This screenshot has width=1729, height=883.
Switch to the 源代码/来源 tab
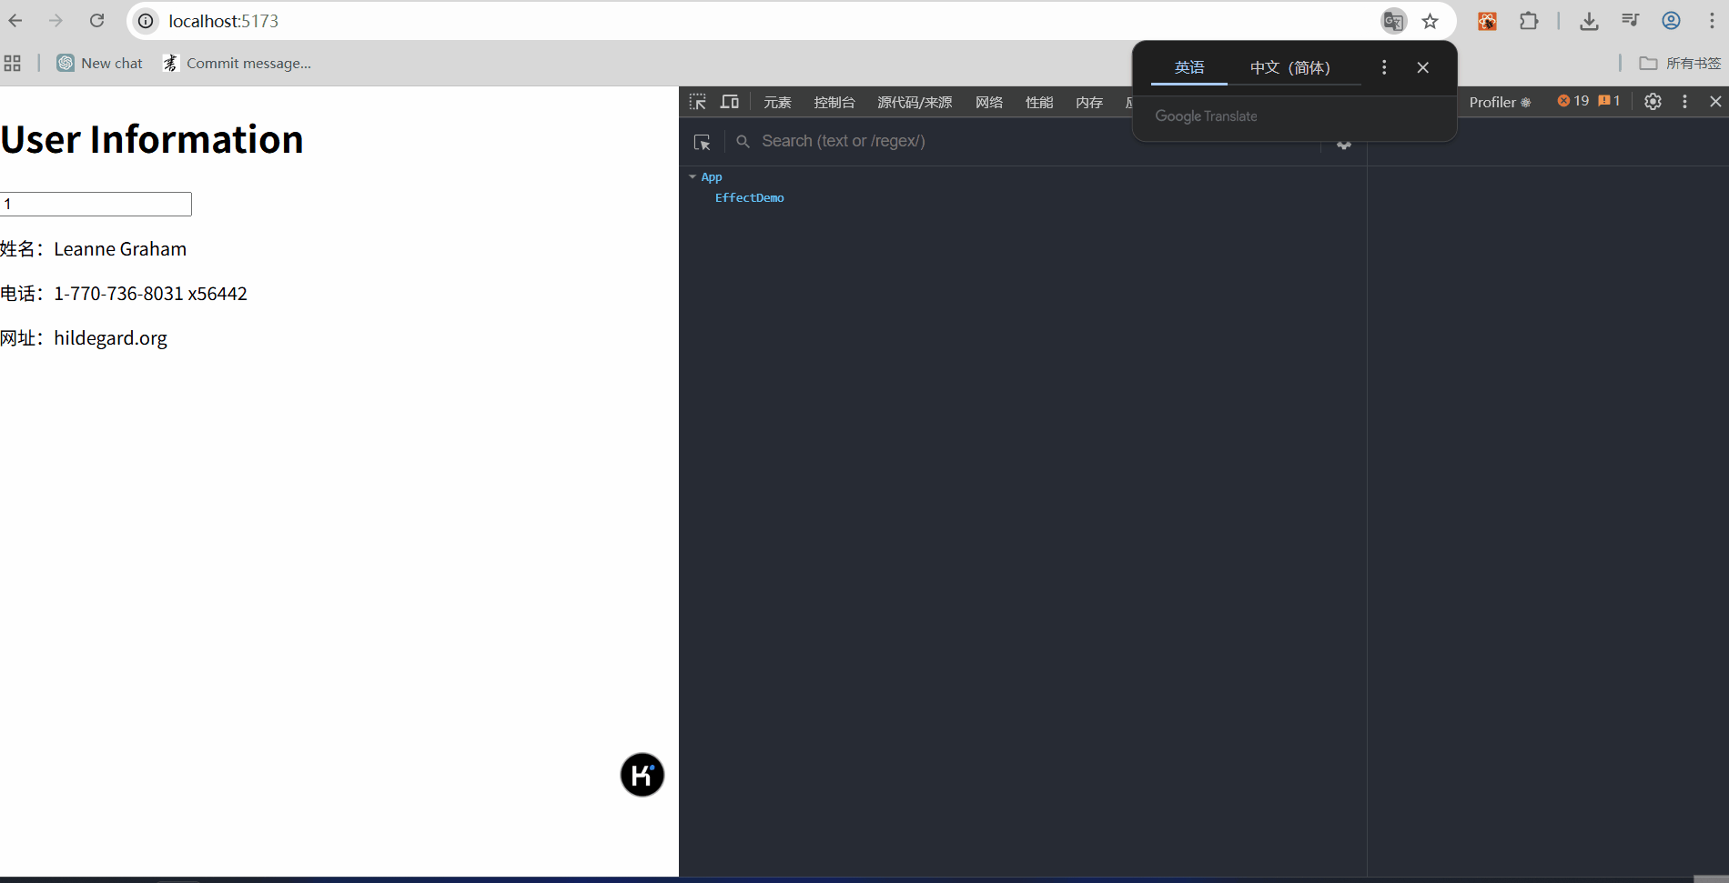click(915, 102)
